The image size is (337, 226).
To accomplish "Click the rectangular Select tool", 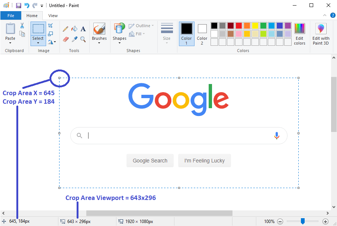I will 38,29.
